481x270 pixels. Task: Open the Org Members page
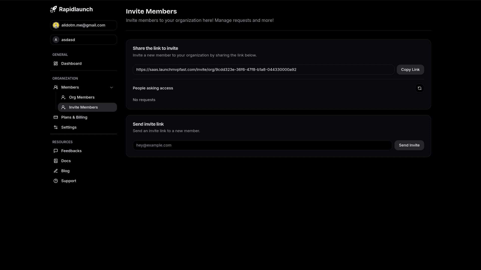coord(82,97)
